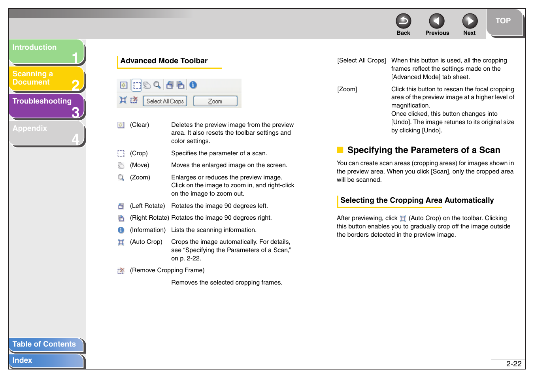Click the Zoom icon in the description list
This screenshot has height=377, width=534.
click(121, 177)
